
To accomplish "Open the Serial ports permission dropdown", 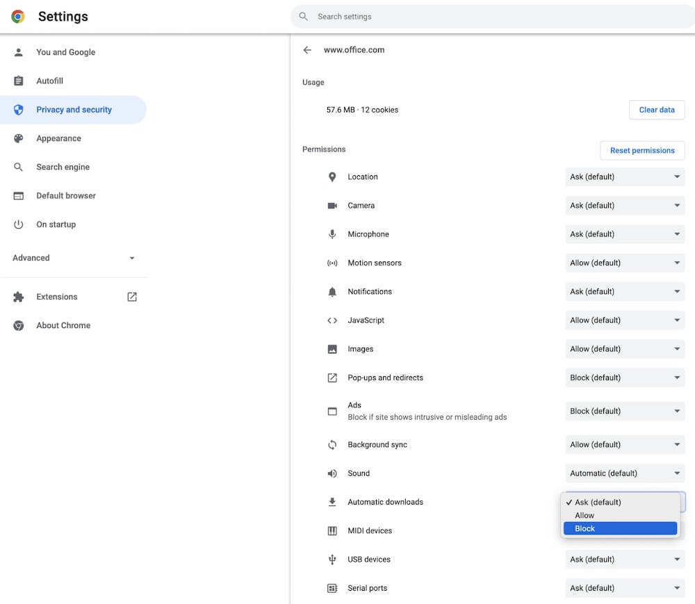I will [625, 588].
